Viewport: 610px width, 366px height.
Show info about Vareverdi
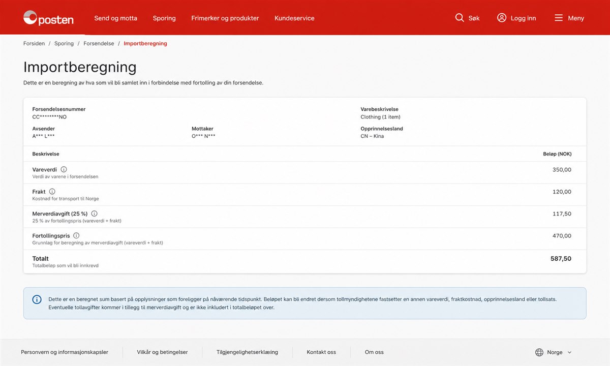(x=64, y=169)
